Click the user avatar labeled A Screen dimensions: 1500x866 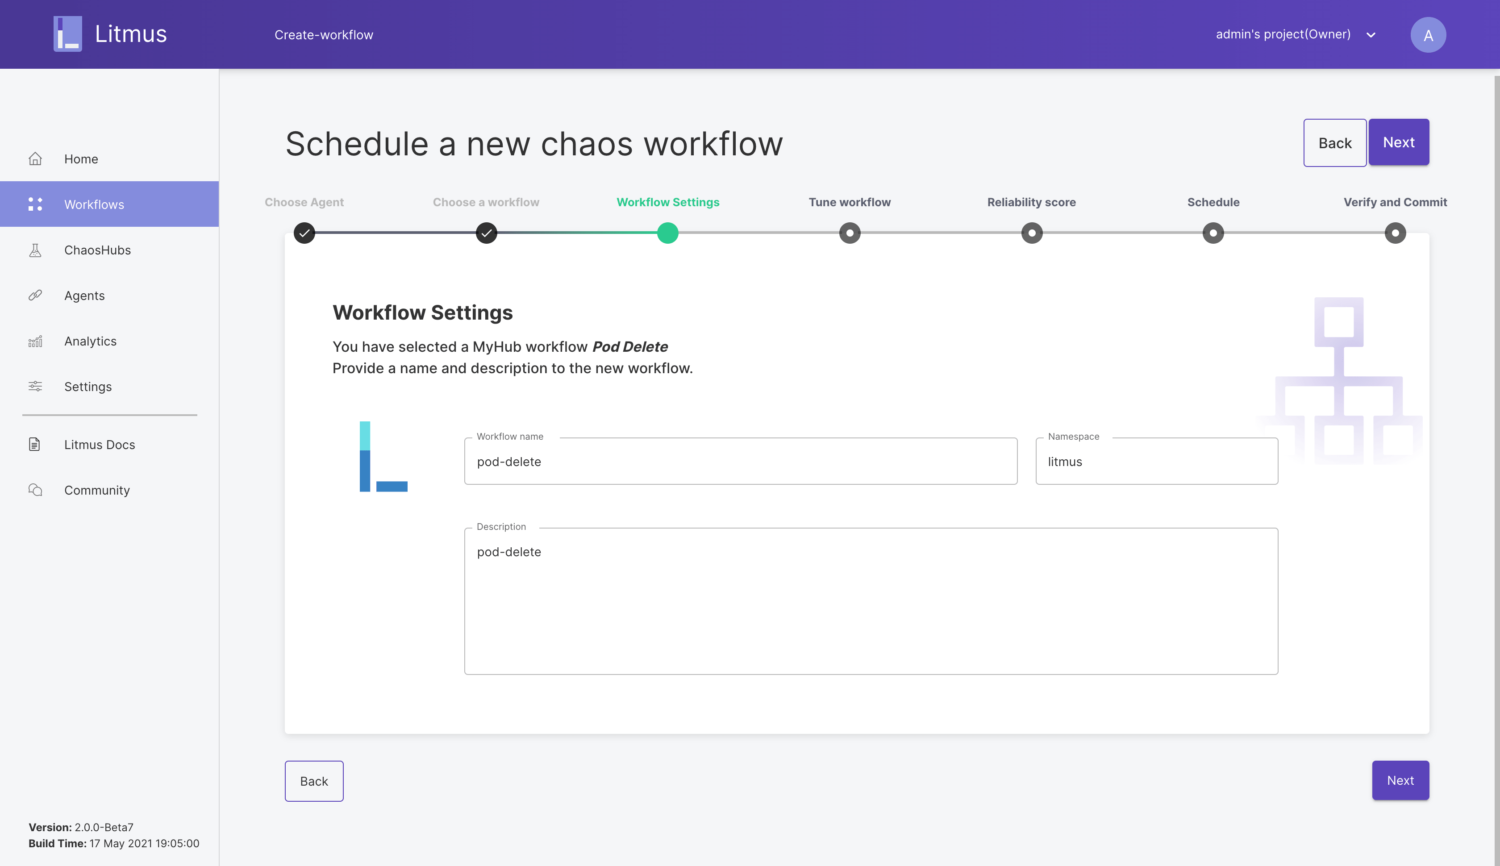coord(1427,34)
